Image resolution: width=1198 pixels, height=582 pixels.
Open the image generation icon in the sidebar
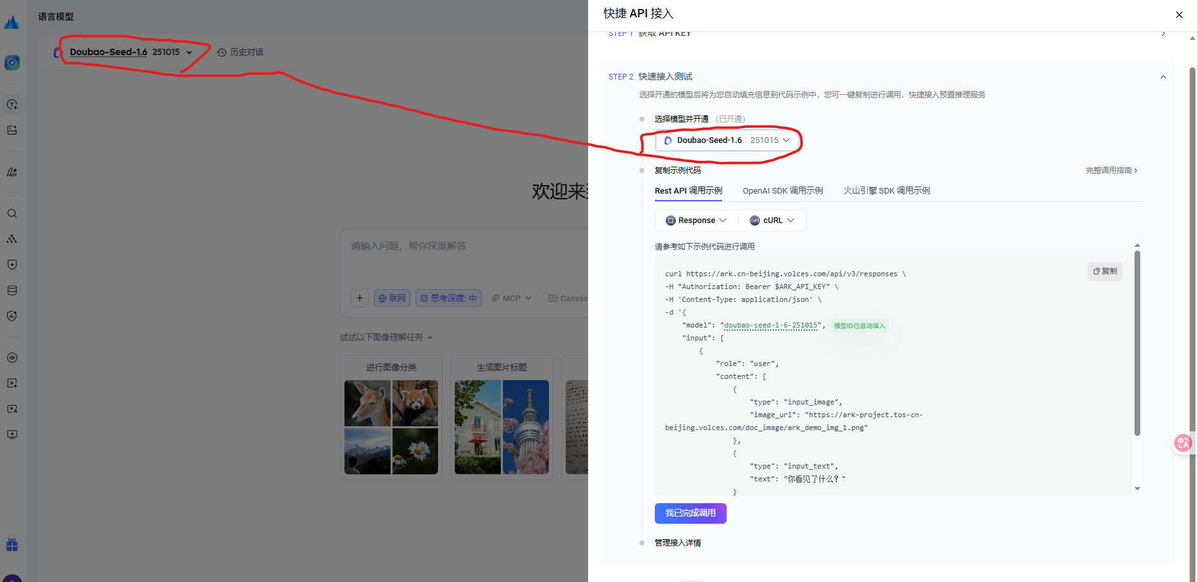(12, 130)
